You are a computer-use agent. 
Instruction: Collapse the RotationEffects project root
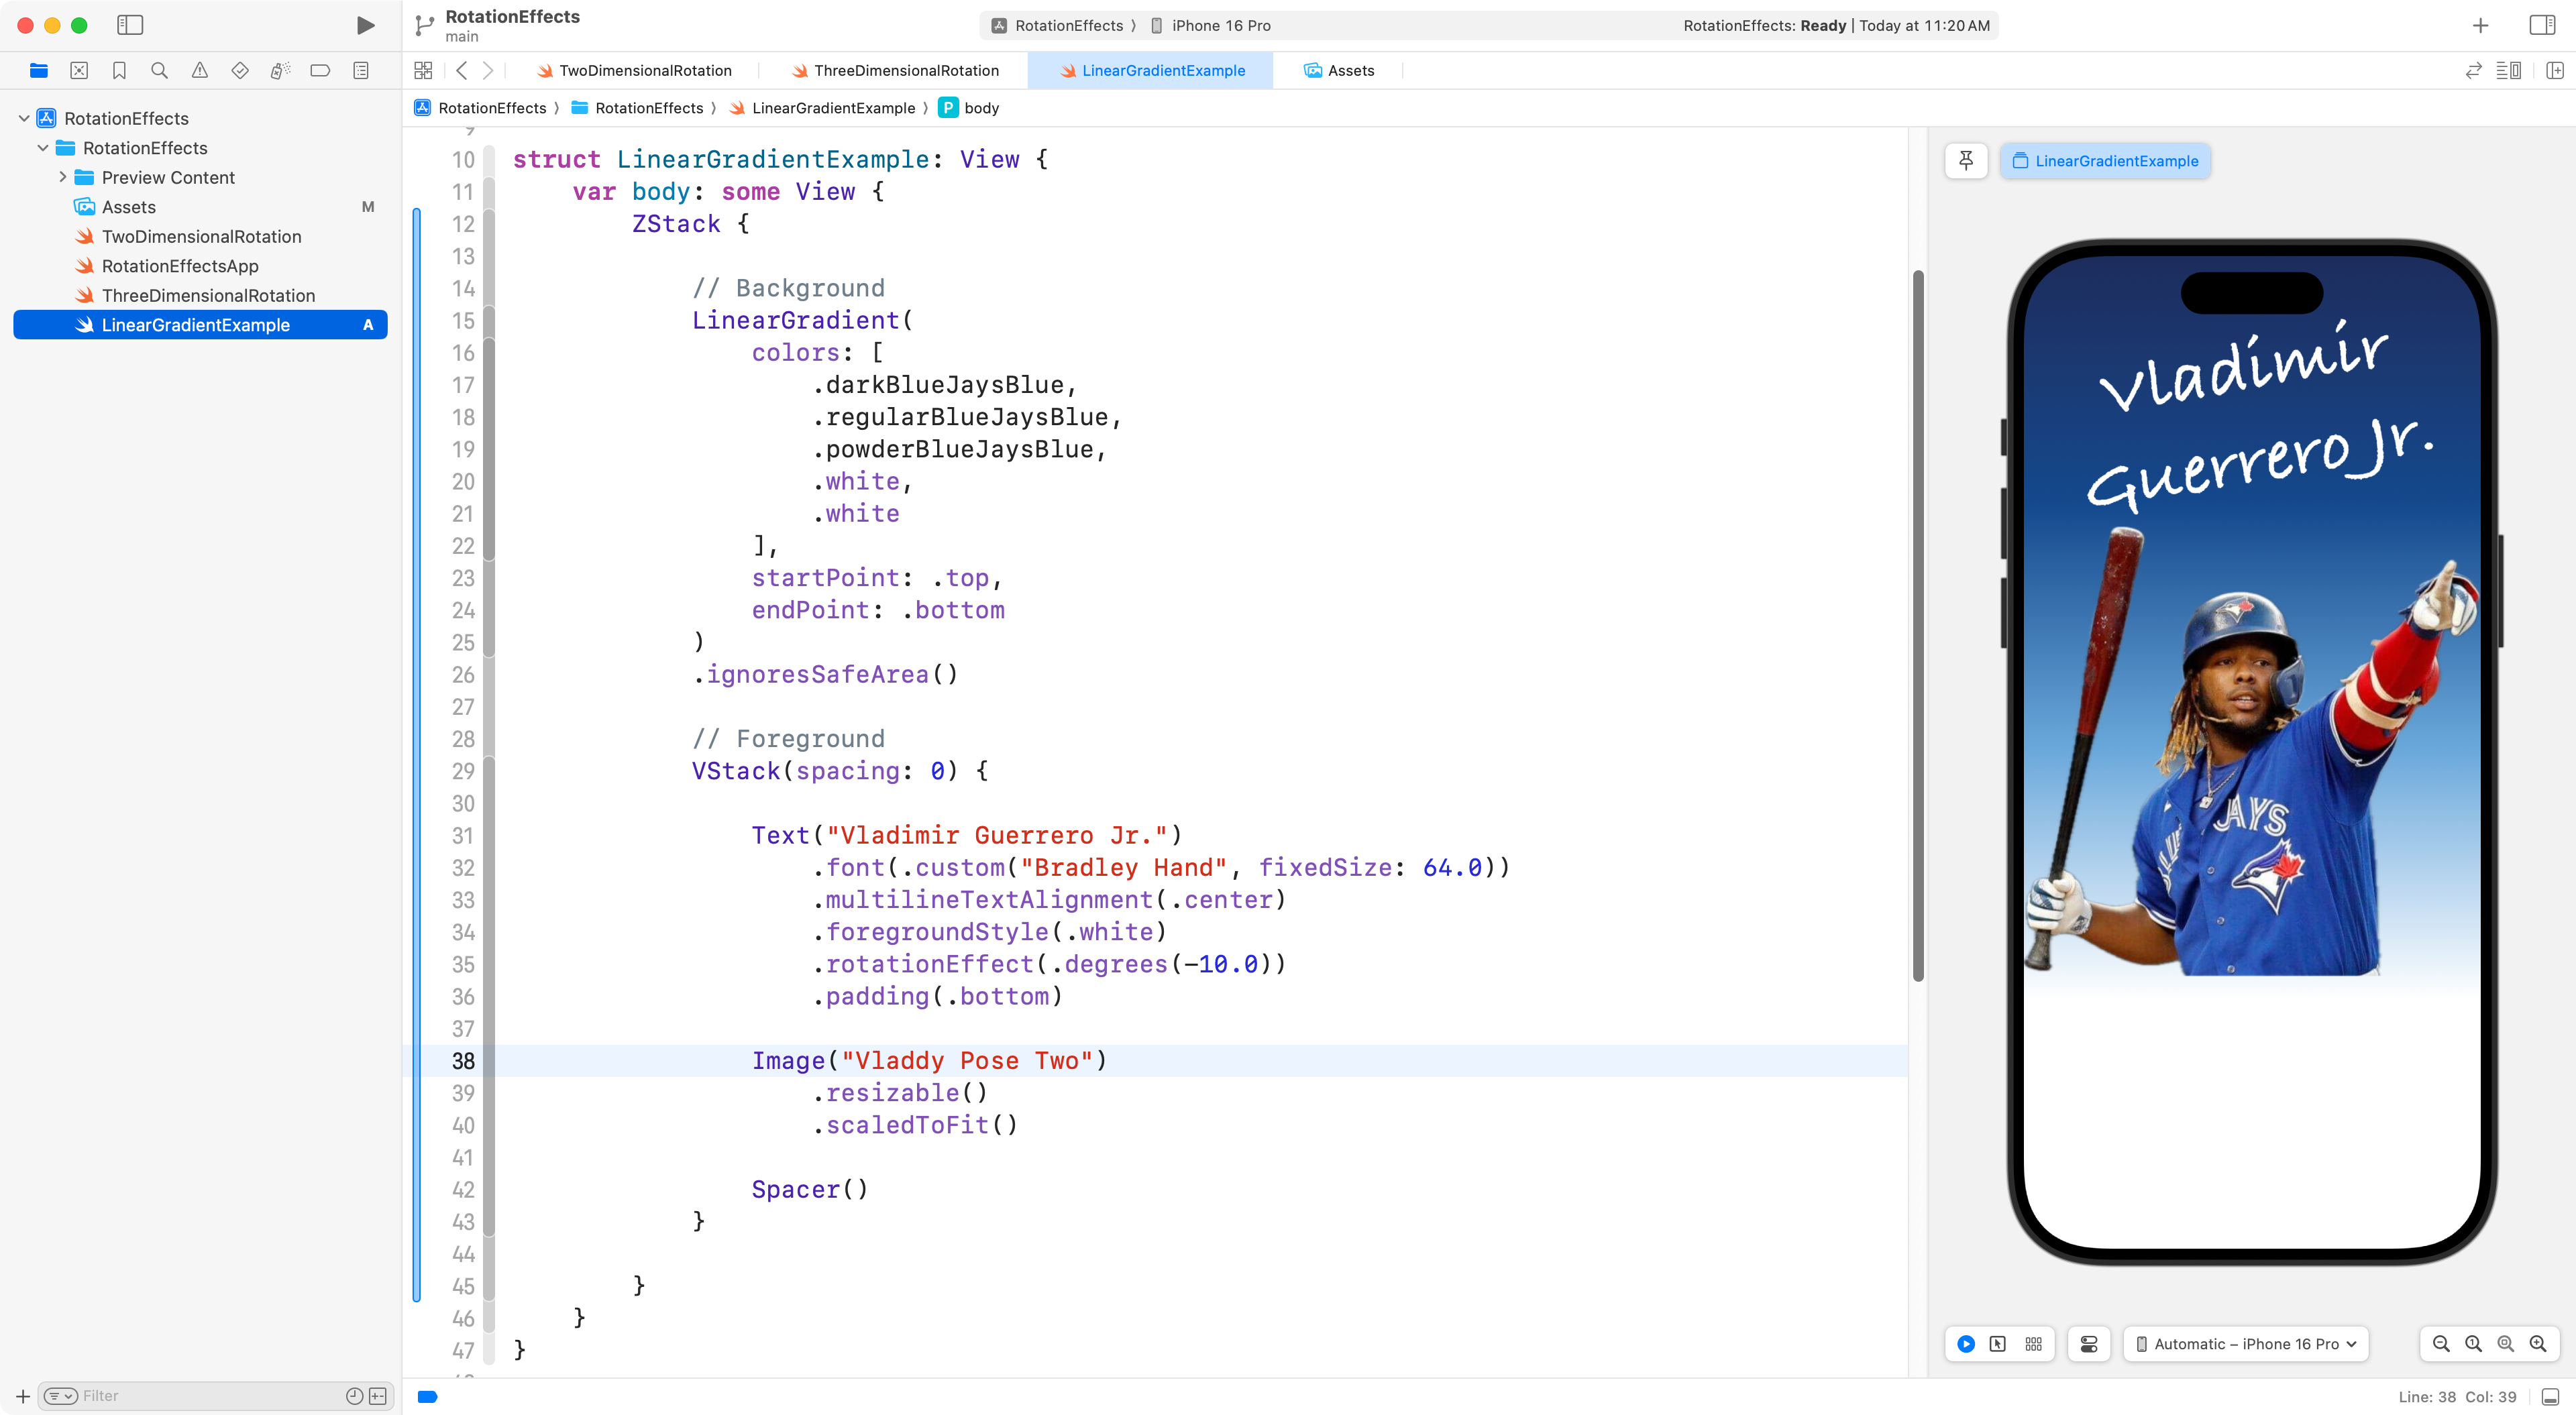24,118
